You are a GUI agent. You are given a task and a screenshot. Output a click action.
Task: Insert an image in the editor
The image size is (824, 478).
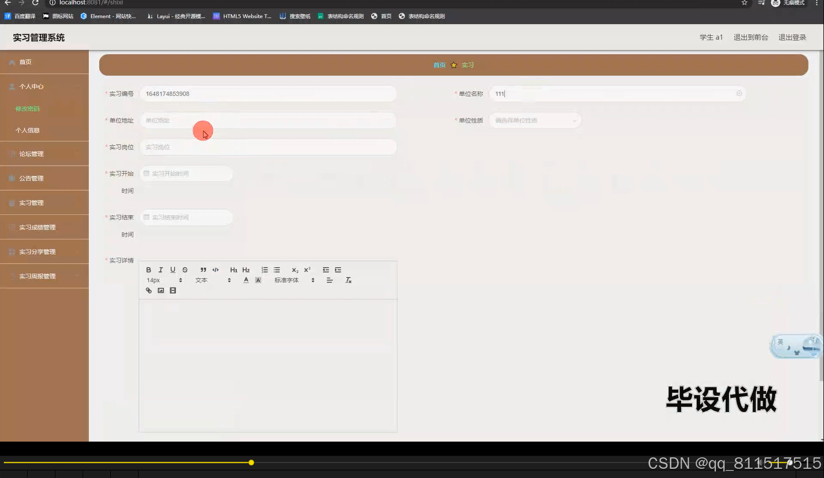[161, 291]
